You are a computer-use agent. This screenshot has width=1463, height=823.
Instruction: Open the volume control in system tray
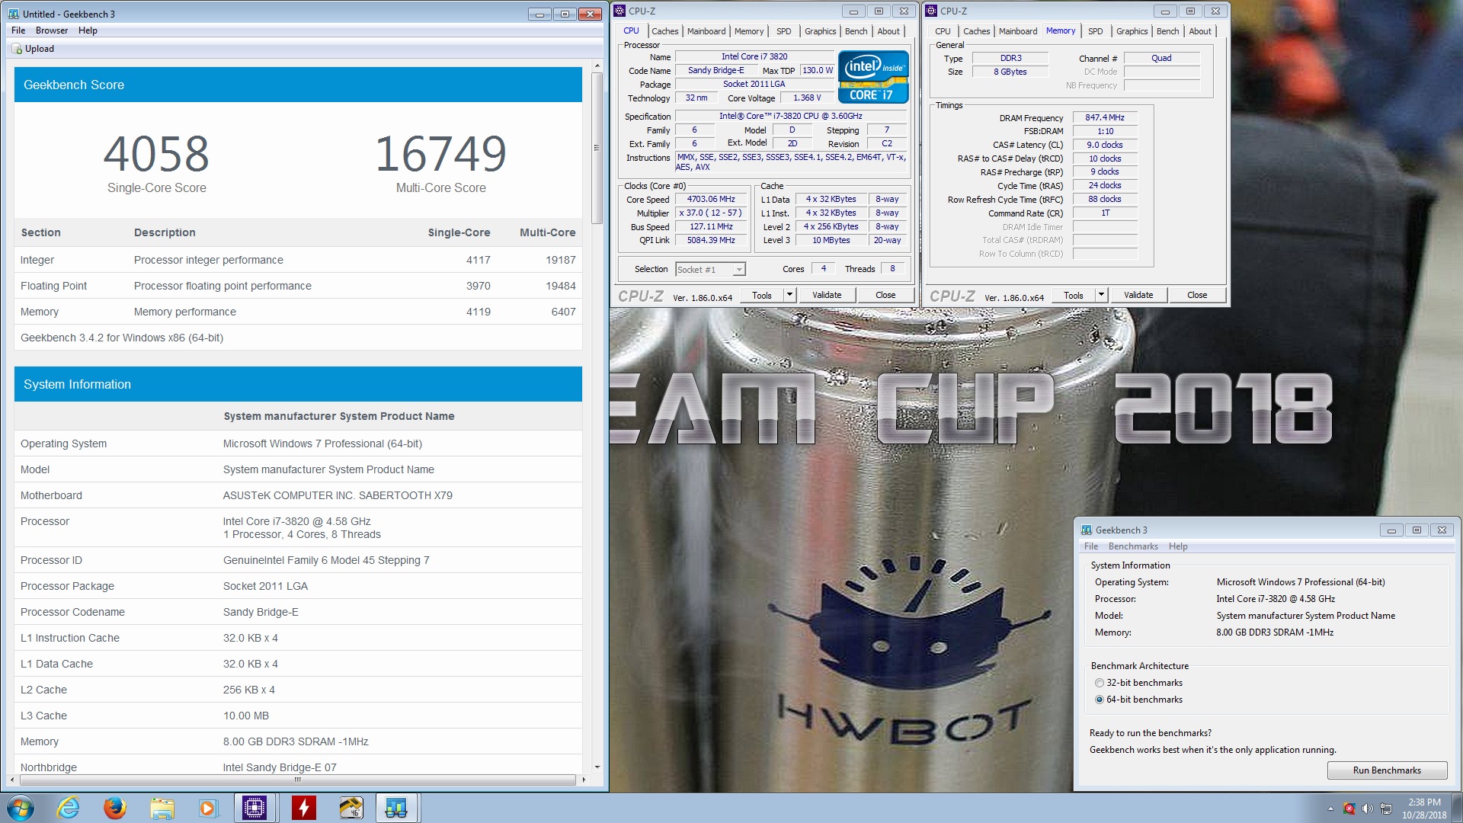1367,809
